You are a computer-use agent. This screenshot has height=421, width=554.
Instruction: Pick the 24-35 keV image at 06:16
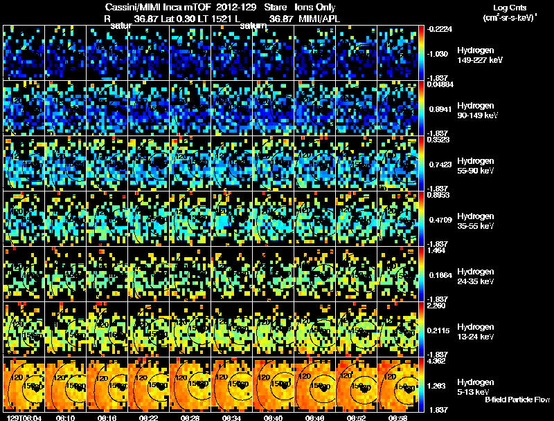(x=107, y=274)
